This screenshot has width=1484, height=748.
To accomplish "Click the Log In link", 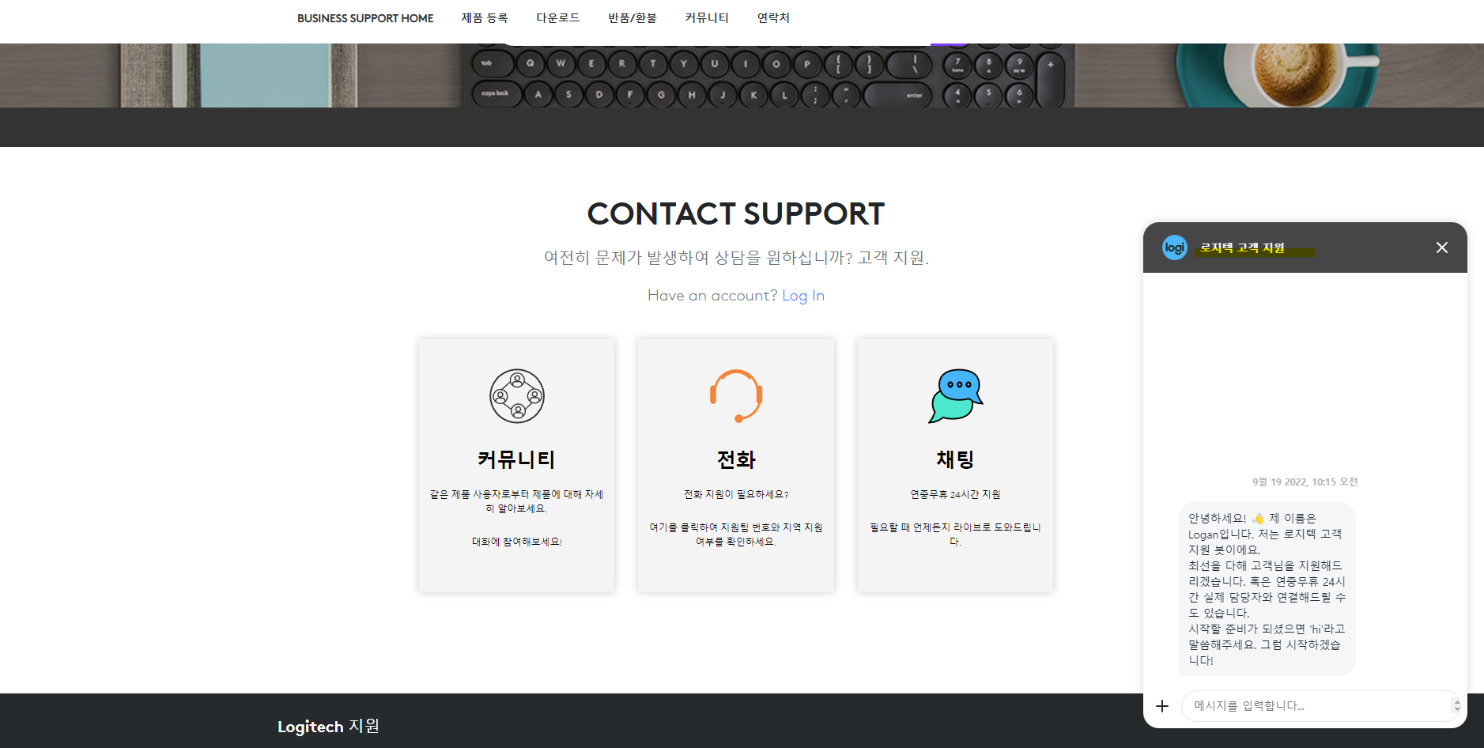I will point(803,296).
